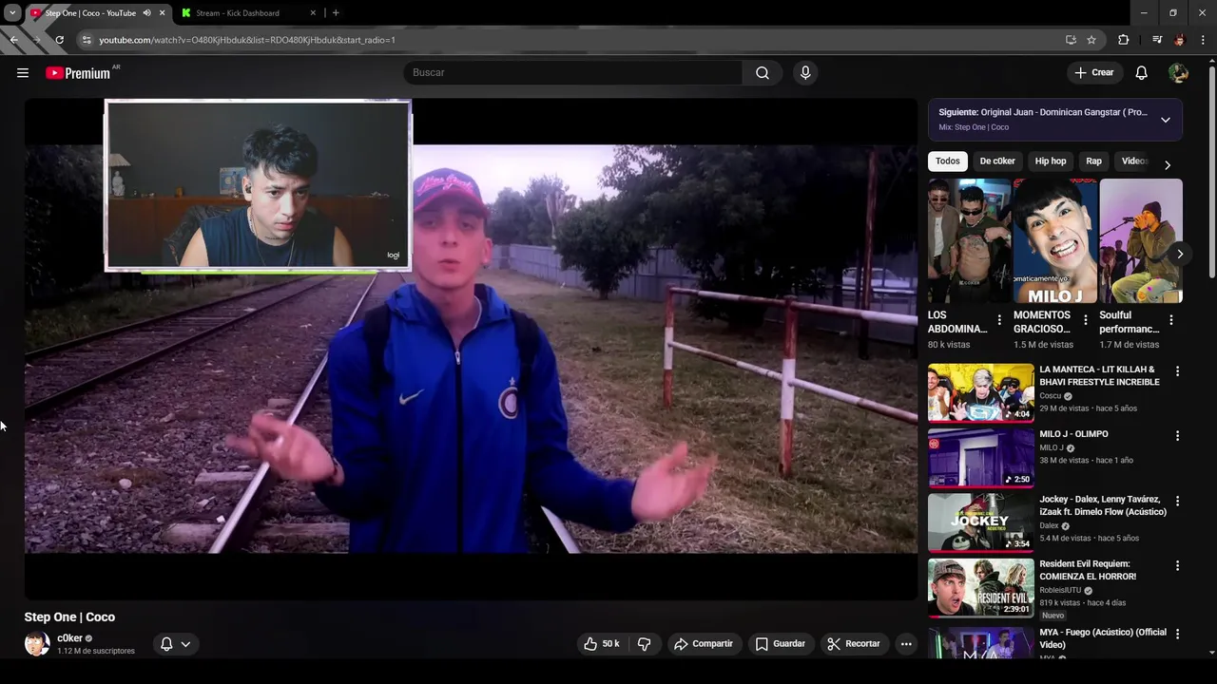Click the site info icon in address bar
Viewport: 1217px width, 684px height.
coord(87,40)
